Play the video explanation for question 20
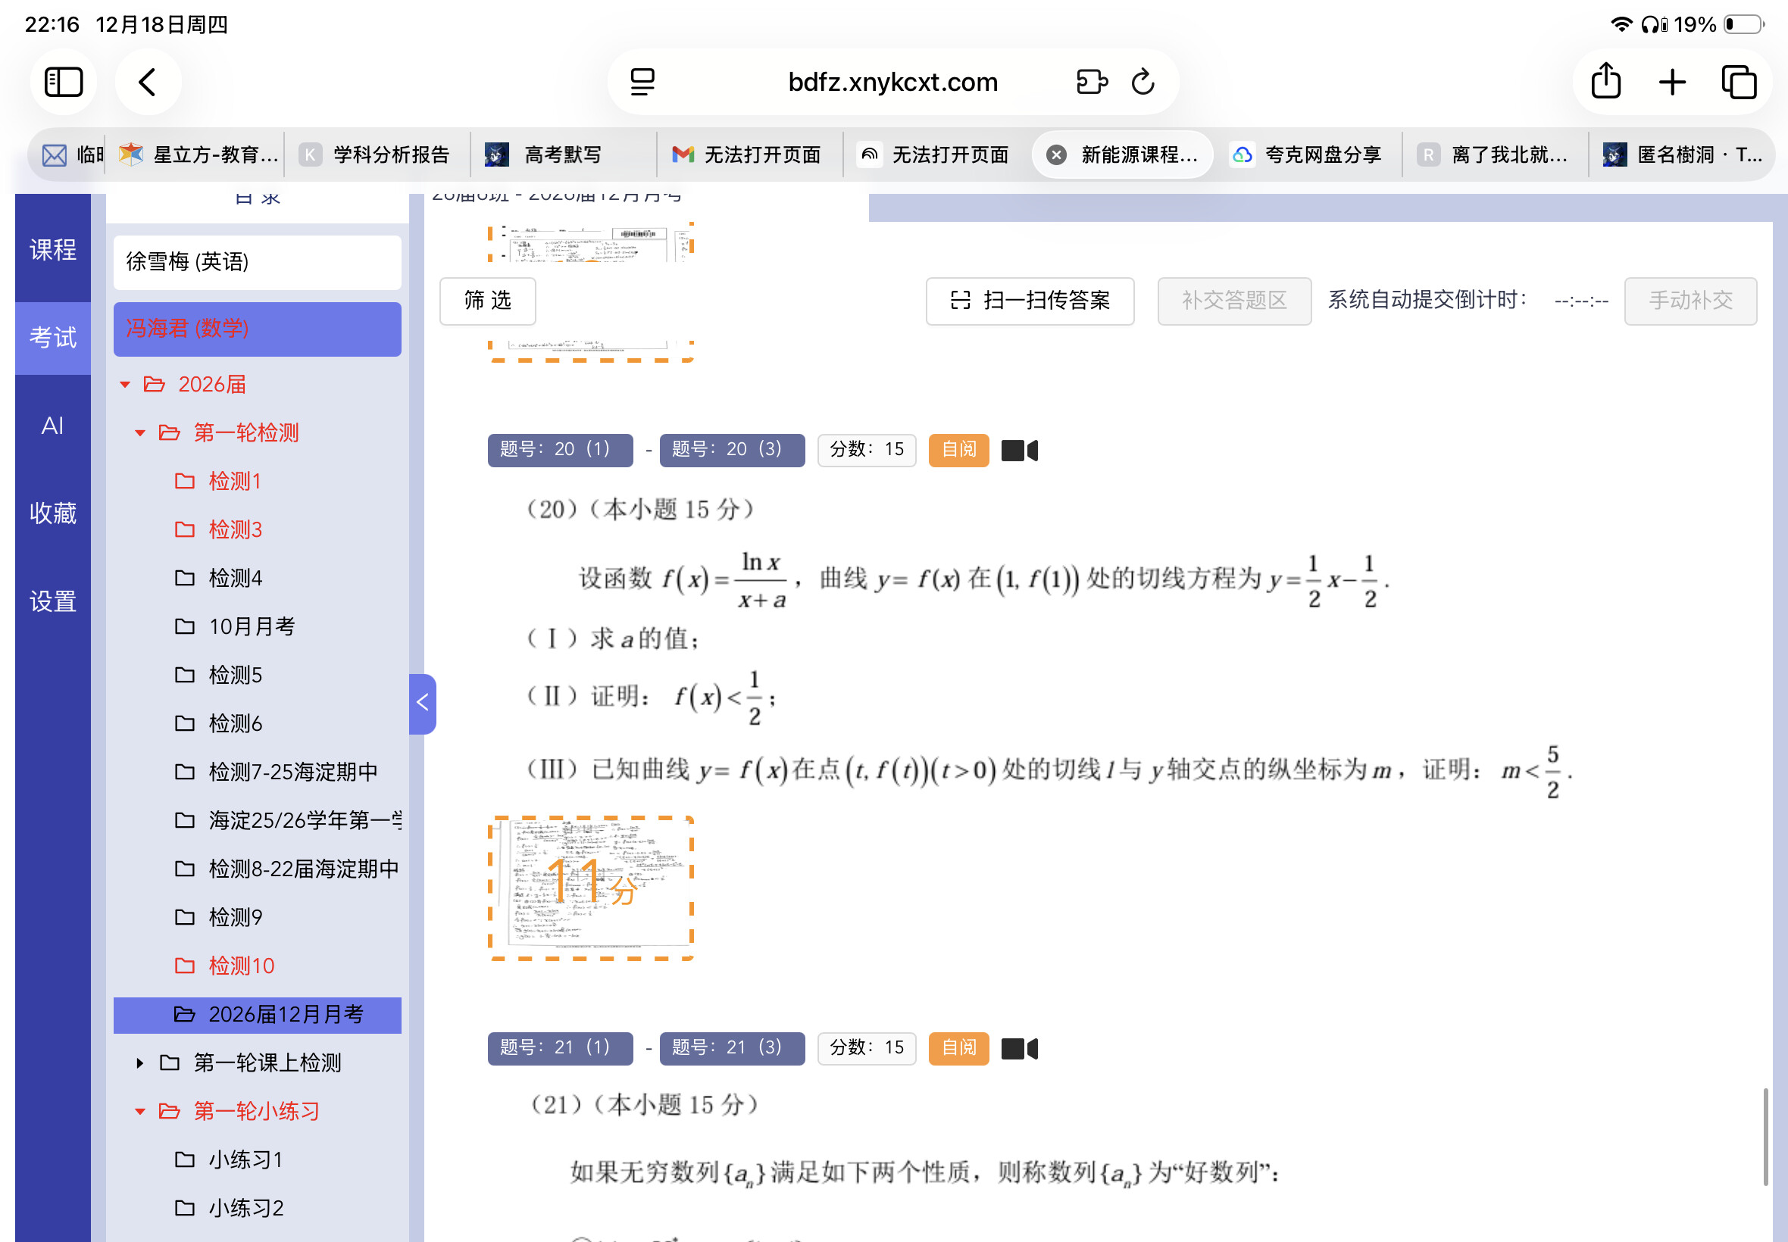The width and height of the screenshot is (1788, 1242). [x=1019, y=451]
